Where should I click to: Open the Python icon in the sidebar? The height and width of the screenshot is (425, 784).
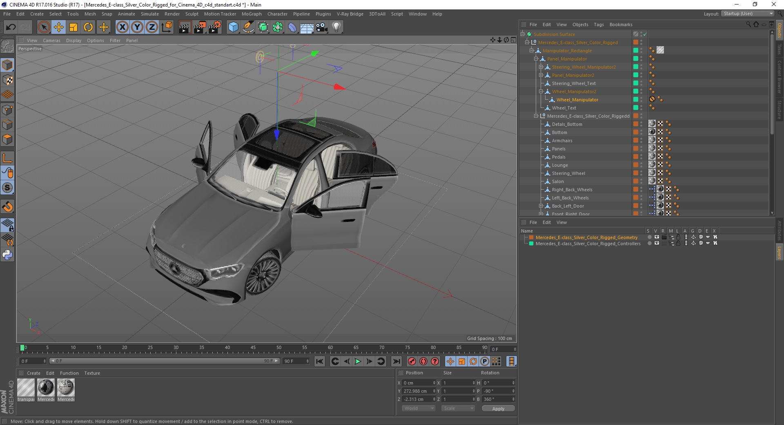click(7, 255)
